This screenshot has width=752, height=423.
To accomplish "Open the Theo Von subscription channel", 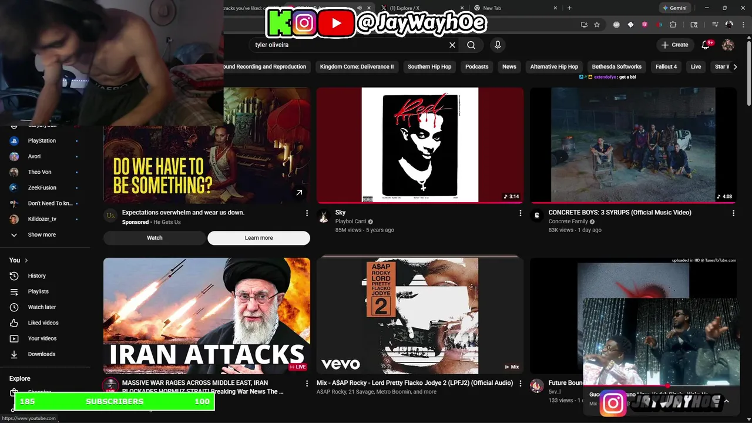I will 45,172.
